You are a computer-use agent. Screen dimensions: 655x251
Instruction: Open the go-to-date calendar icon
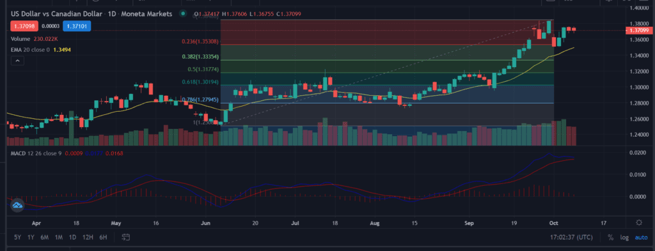coord(126,237)
